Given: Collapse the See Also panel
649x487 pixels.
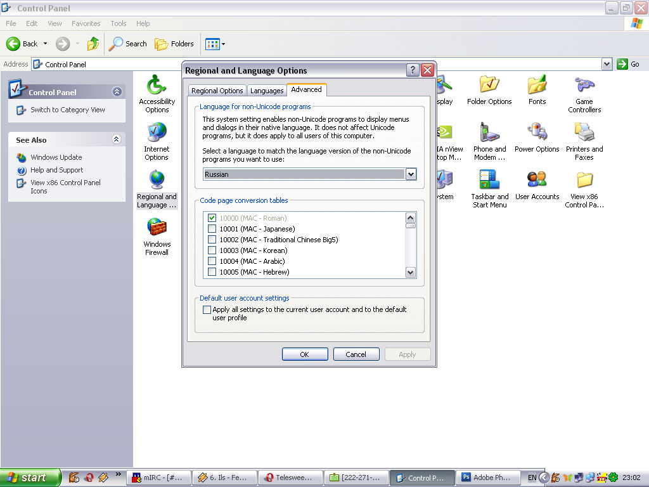Looking at the screenshot, I should [x=117, y=140].
